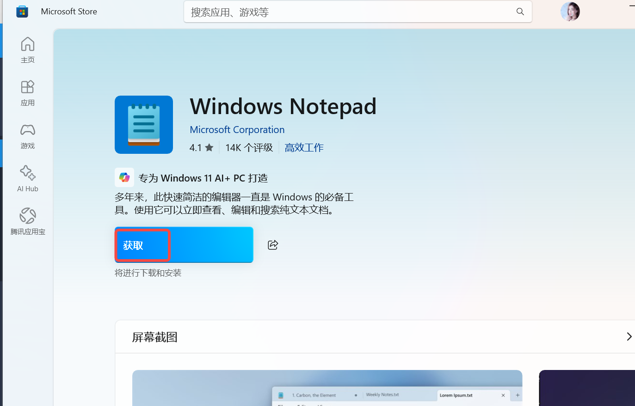Click the Copilot AI+ PC badge icon

pyautogui.click(x=124, y=177)
